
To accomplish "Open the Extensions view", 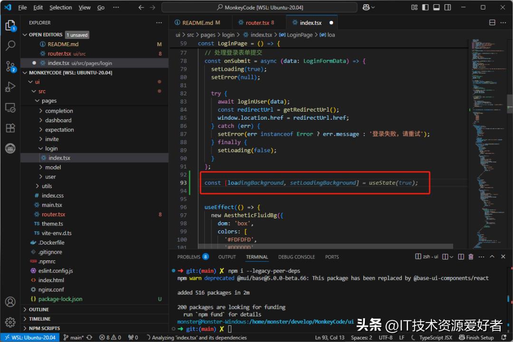I will pos(10,128).
